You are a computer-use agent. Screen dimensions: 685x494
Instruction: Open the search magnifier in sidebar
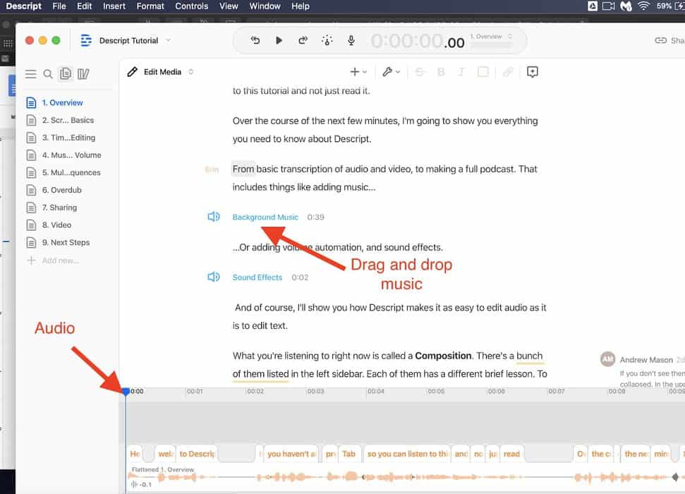(48, 74)
